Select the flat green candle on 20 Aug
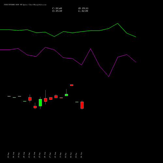 pyautogui.click(x=25, y=101)
